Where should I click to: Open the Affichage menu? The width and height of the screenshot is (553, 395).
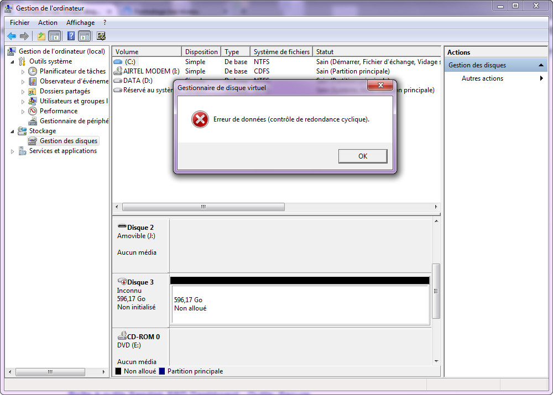(x=80, y=23)
